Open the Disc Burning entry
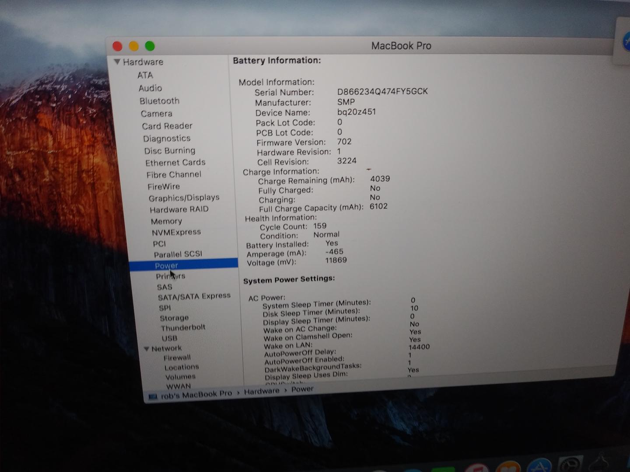This screenshot has height=472, width=630. [x=170, y=151]
